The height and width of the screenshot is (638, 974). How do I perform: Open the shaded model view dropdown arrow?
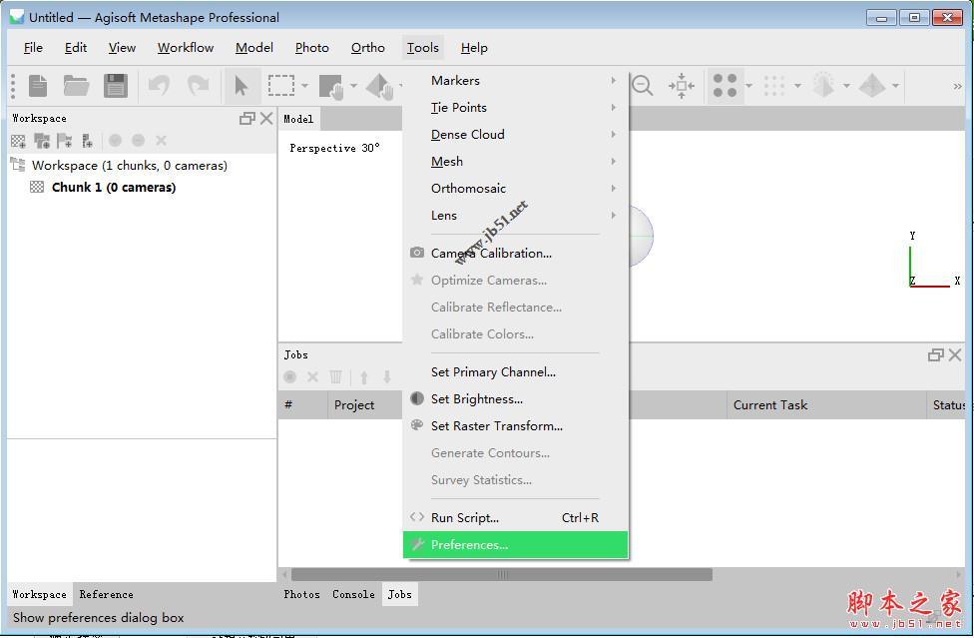tap(846, 86)
